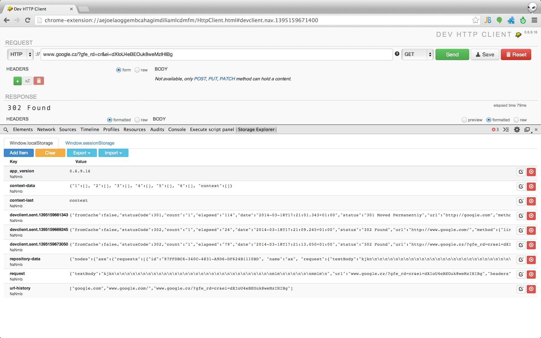
Task: Open the HTTP protocol dropdown
Action: click(20, 54)
